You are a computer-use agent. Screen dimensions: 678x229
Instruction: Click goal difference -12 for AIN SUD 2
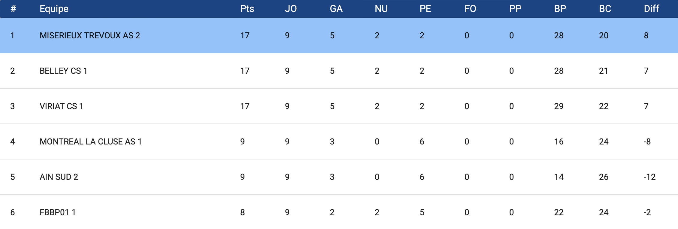tap(649, 177)
